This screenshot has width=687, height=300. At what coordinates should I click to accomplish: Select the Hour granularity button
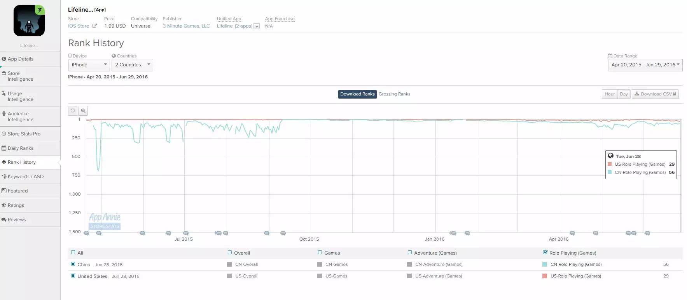point(610,94)
